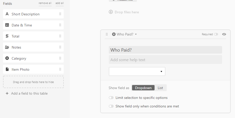Screen dimensions: 235x118
Task: Select the Dropdown display option
Action: (x=143, y=88)
